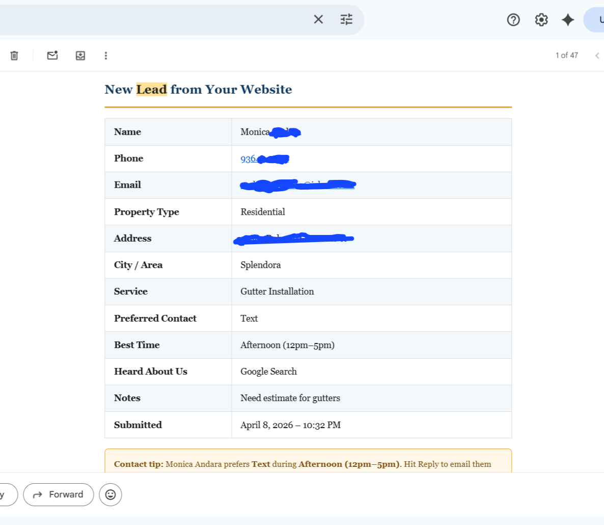Click the 'City / Area' row label
This screenshot has height=525, width=604.
pos(139,265)
